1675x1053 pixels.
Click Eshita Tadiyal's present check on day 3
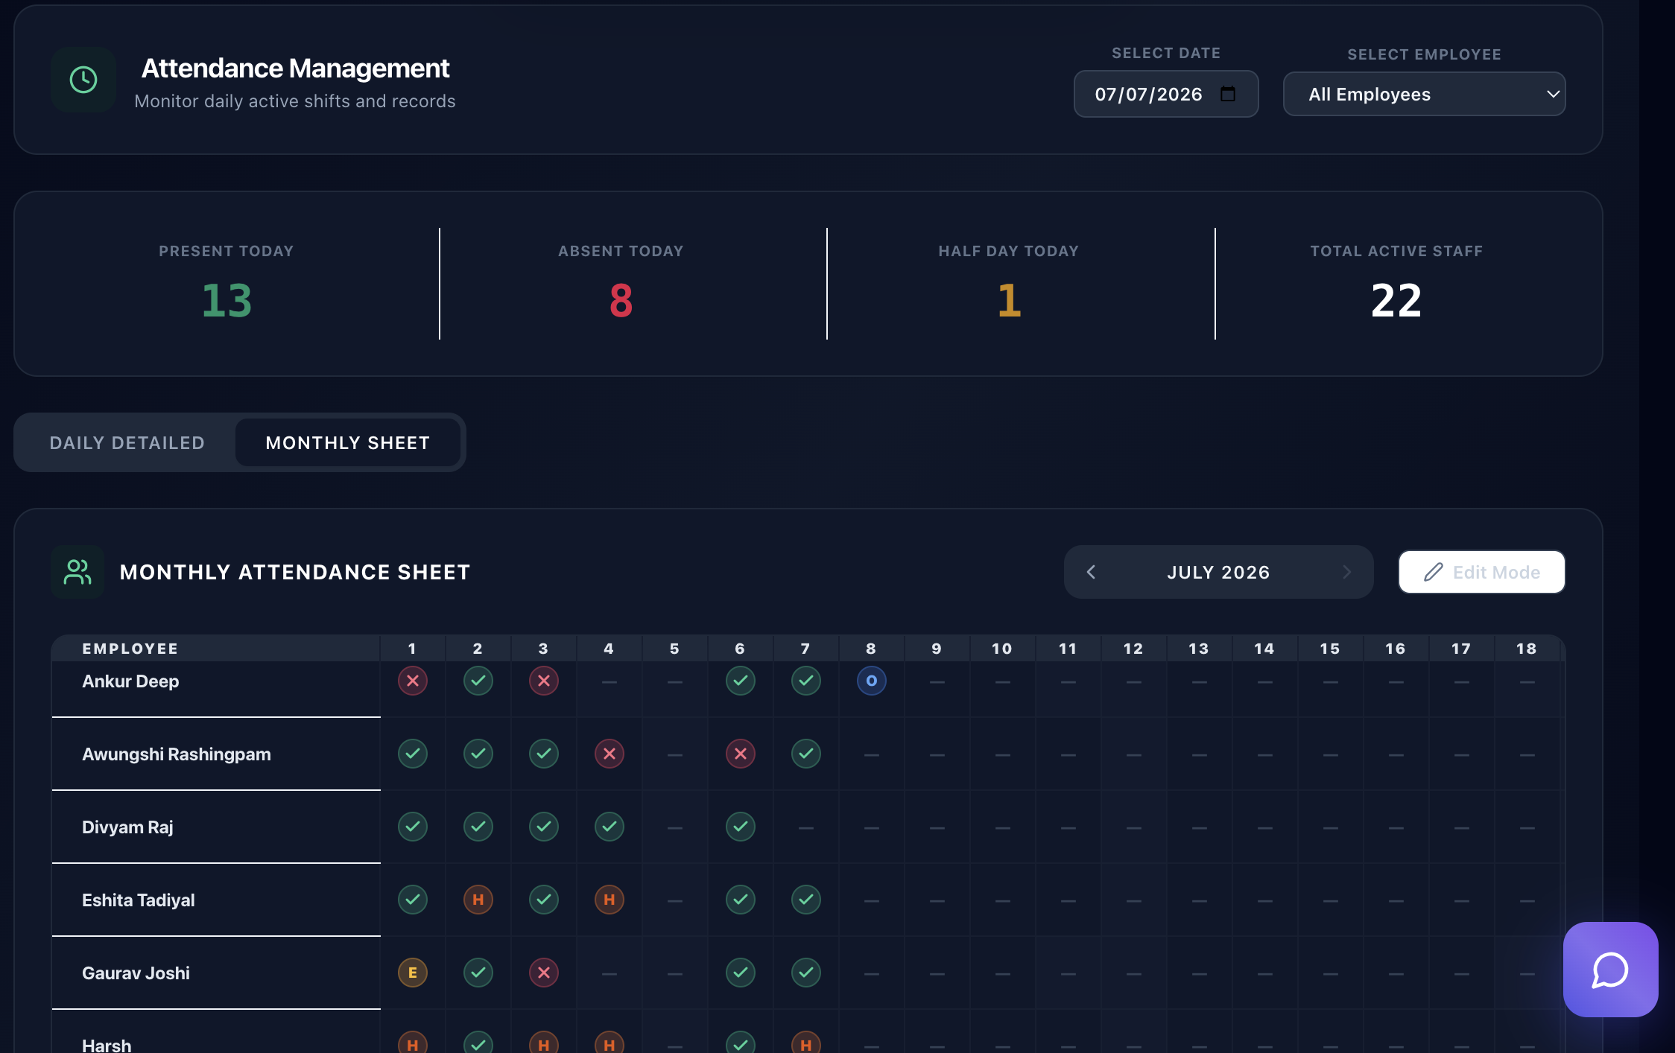[544, 900]
